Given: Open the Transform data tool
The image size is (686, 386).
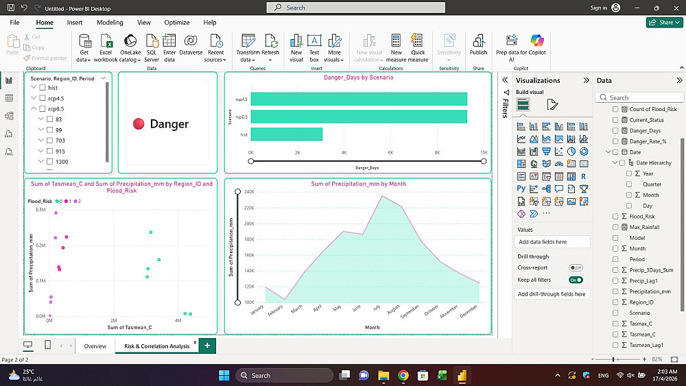Looking at the screenshot, I should pos(248,41).
